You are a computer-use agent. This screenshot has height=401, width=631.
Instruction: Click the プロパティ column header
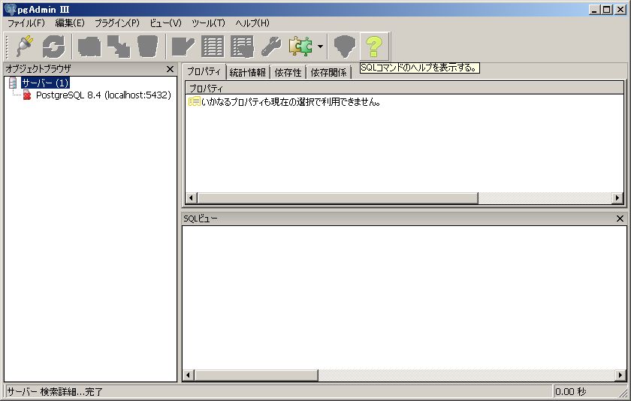tap(404, 88)
